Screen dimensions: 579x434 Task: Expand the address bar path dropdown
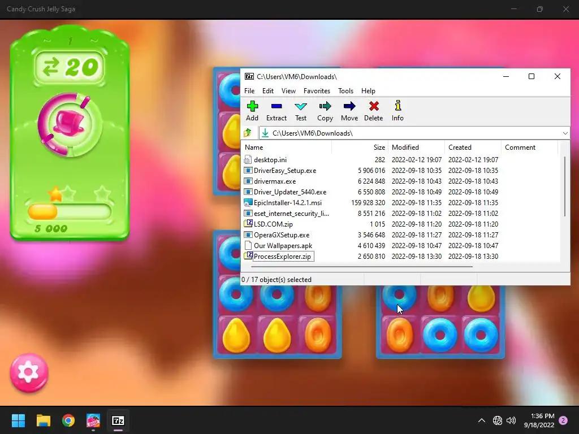565,133
